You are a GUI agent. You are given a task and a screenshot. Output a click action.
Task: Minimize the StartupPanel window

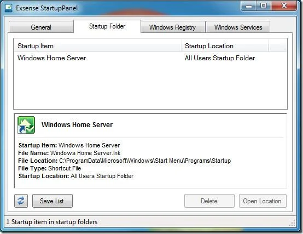pyautogui.click(x=249, y=6)
